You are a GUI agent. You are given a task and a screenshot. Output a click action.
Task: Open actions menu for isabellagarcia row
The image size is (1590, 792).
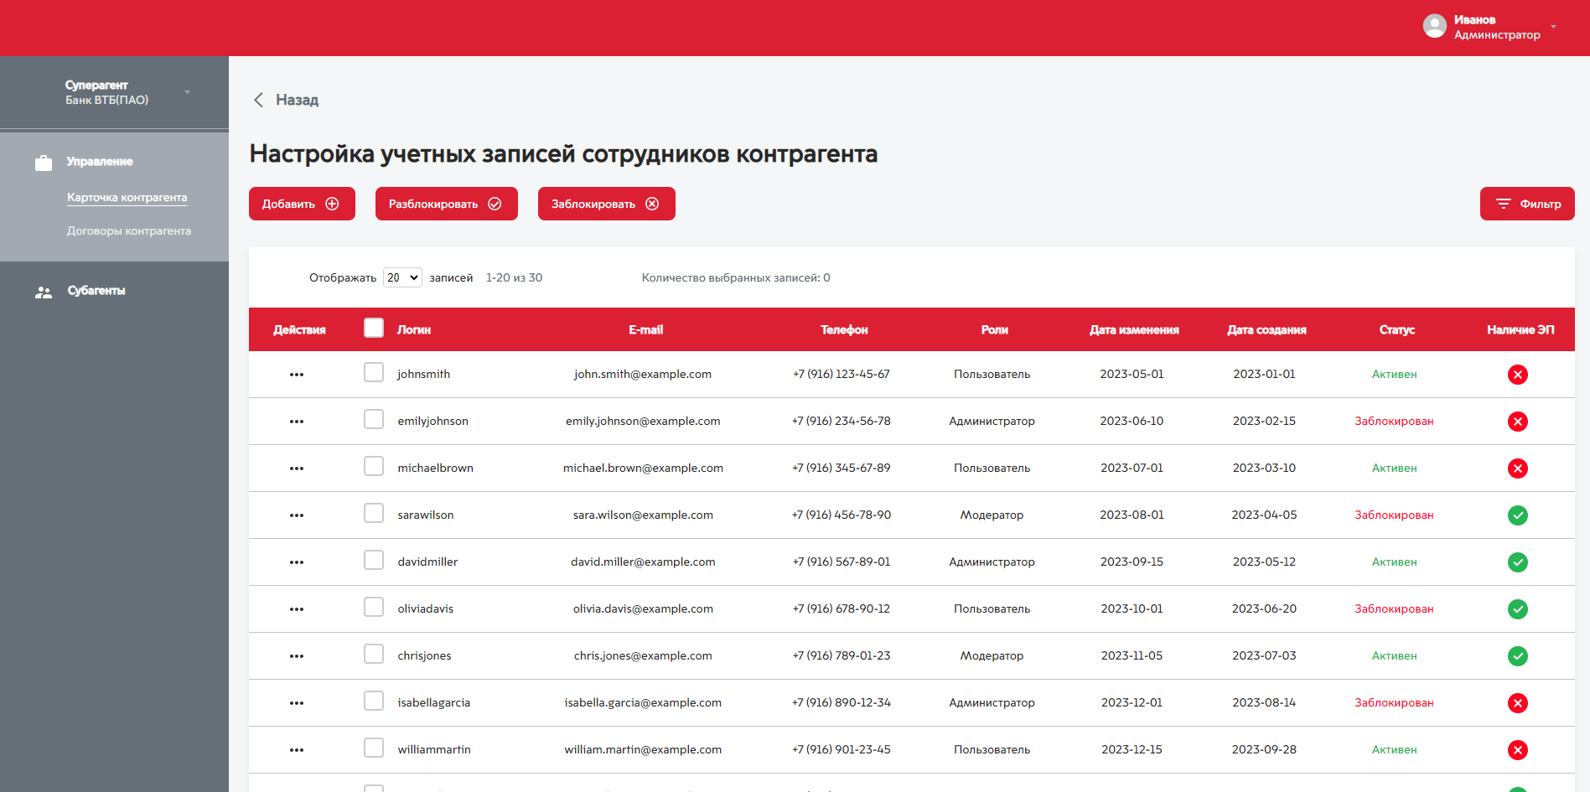(x=297, y=703)
